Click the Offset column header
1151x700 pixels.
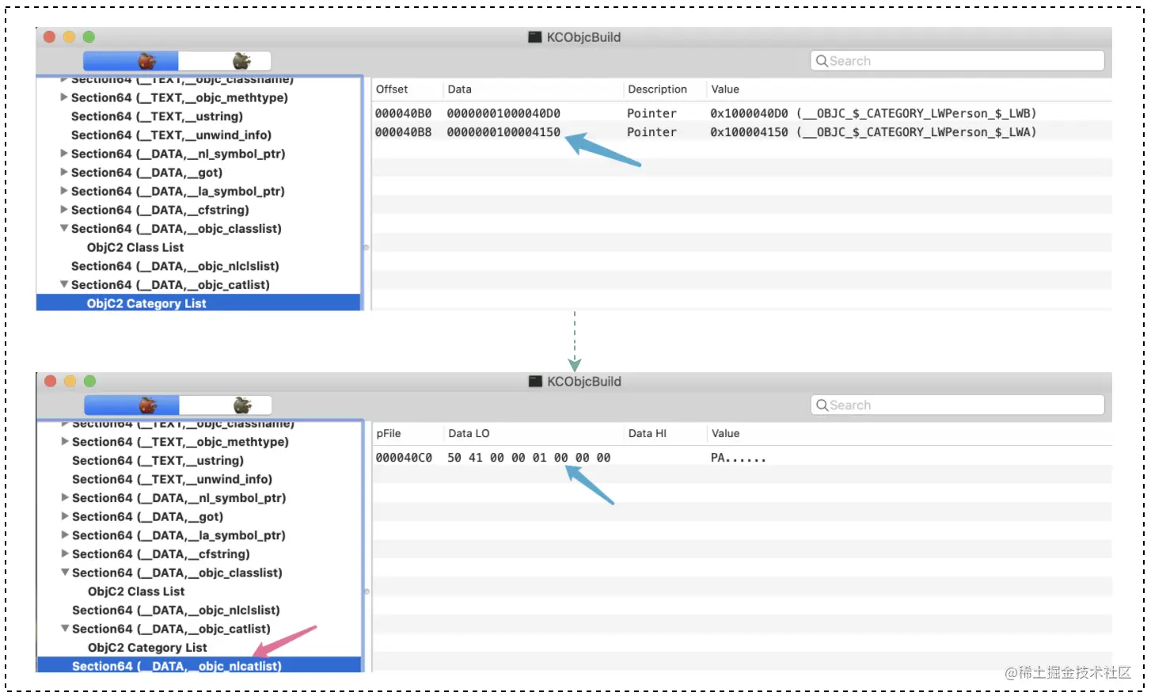pos(392,89)
